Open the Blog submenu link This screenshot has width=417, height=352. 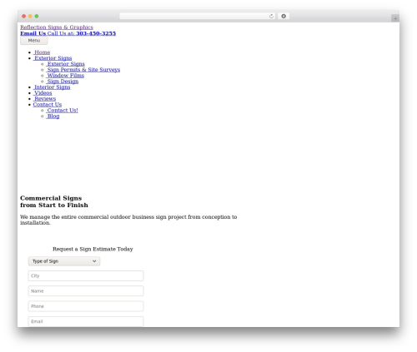53,117
